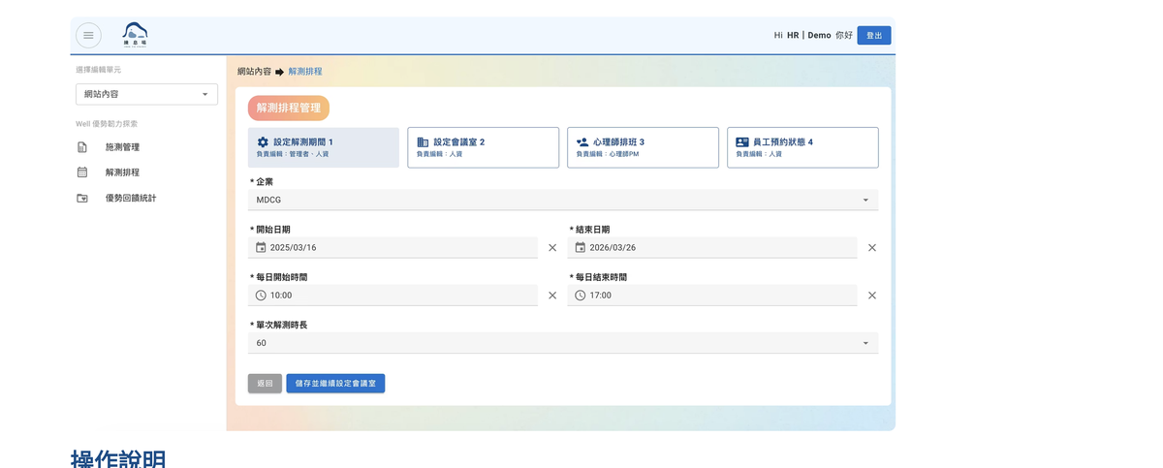
Task: Click the 登出 logout button
Action: (x=874, y=36)
